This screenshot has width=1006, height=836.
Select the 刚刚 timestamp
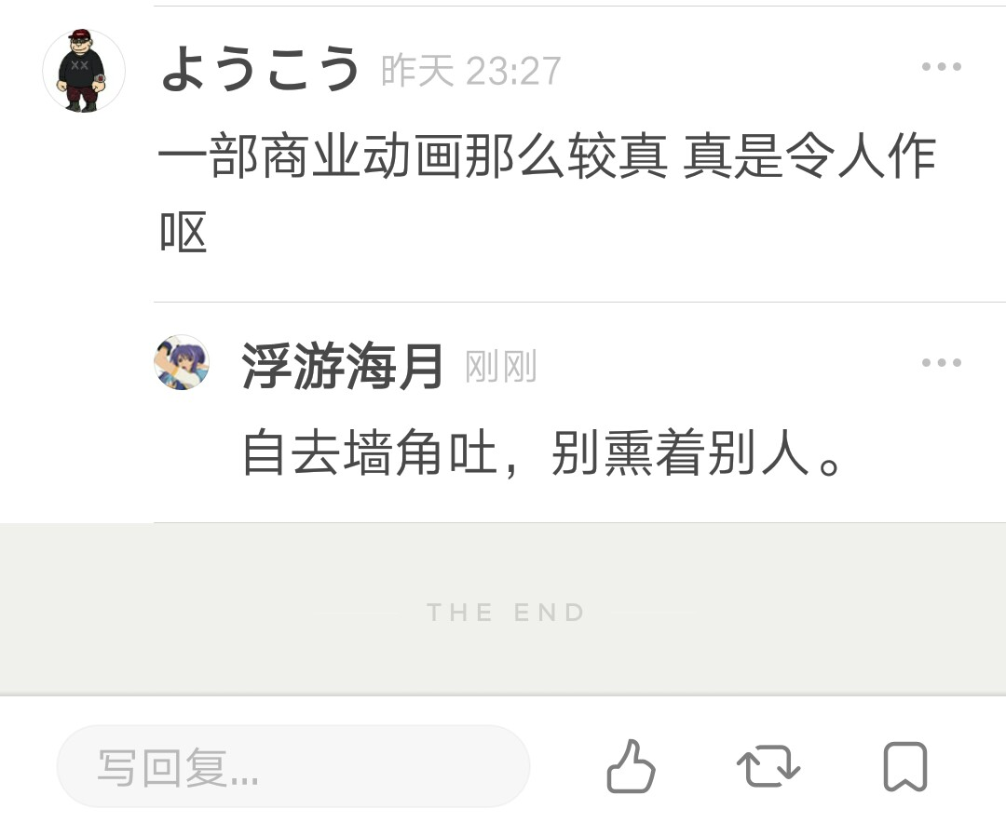click(x=500, y=367)
